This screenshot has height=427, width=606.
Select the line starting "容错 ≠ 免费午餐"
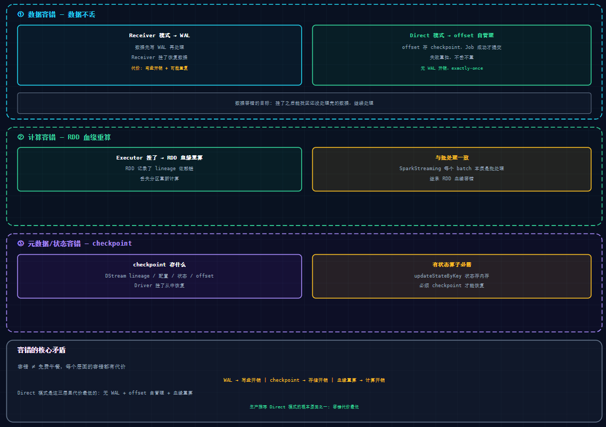tap(71, 367)
